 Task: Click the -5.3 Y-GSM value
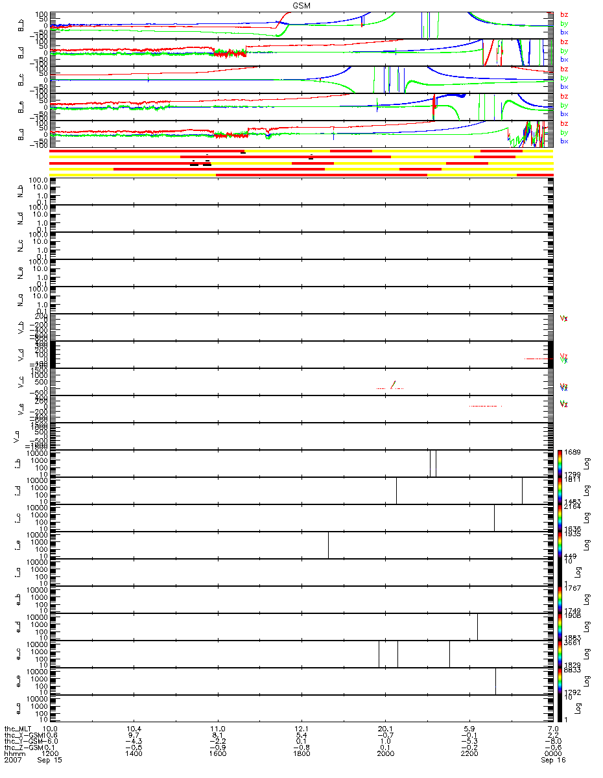pyautogui.click(x=469, y=742)
